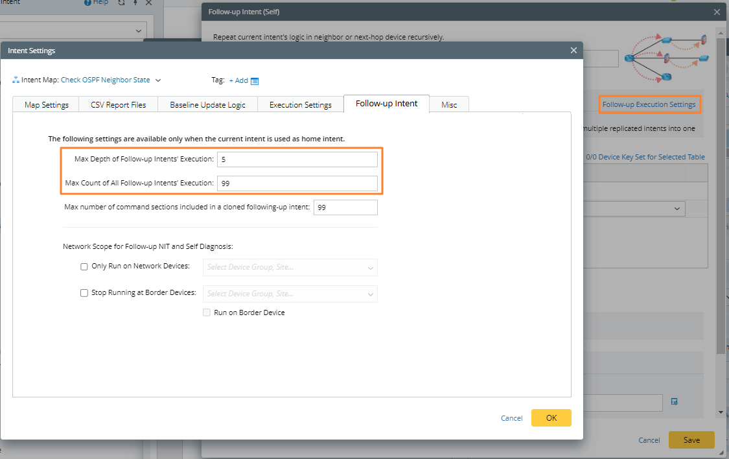Viewport: 729px width, 459px height.
Task: Close the Follow-up Intent (Self) dialog
Action: pyautogui.click(x=717, y=12)
